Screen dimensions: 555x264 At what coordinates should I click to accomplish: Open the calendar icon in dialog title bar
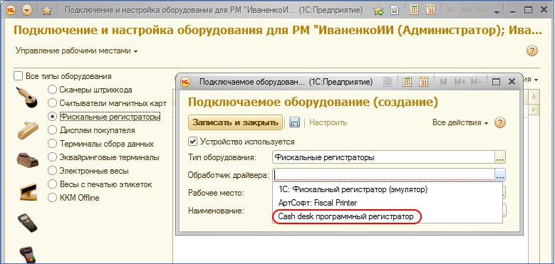point(423,82)
